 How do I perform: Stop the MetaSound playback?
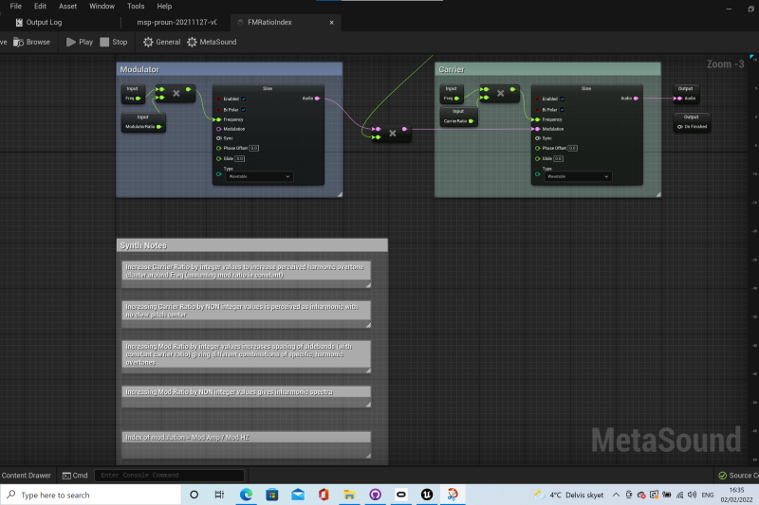pos(113,42)
